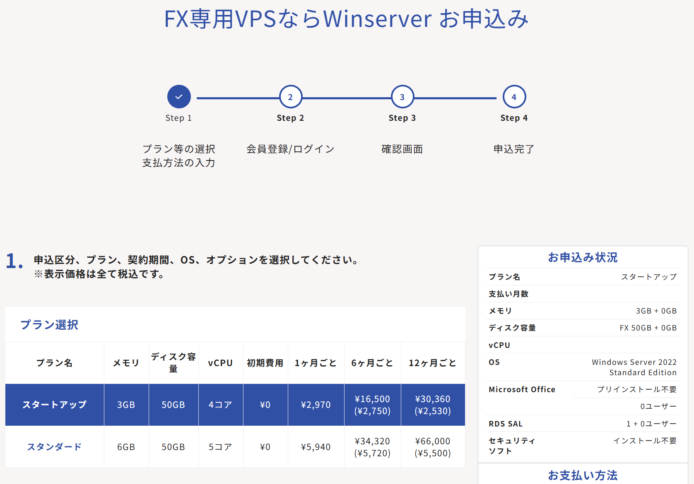Select the スタートアップ plan name
This screenshot has height=484, width=694.
click(x=54, y=405)
